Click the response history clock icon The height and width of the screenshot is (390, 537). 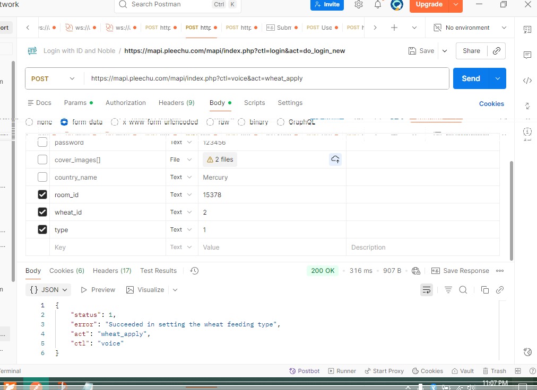pyautogui.click(x=194, y=271)
